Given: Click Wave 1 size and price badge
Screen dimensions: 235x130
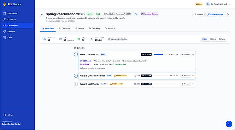Looking at the screenshot, I should click(146, 54).
